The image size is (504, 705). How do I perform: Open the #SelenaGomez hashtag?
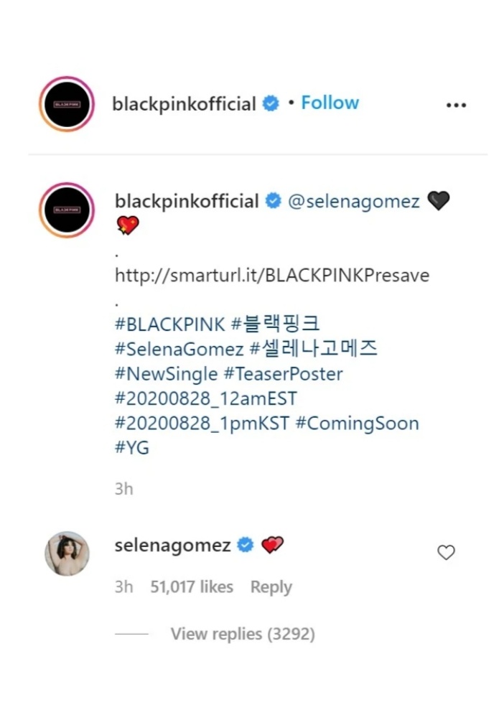179,349
